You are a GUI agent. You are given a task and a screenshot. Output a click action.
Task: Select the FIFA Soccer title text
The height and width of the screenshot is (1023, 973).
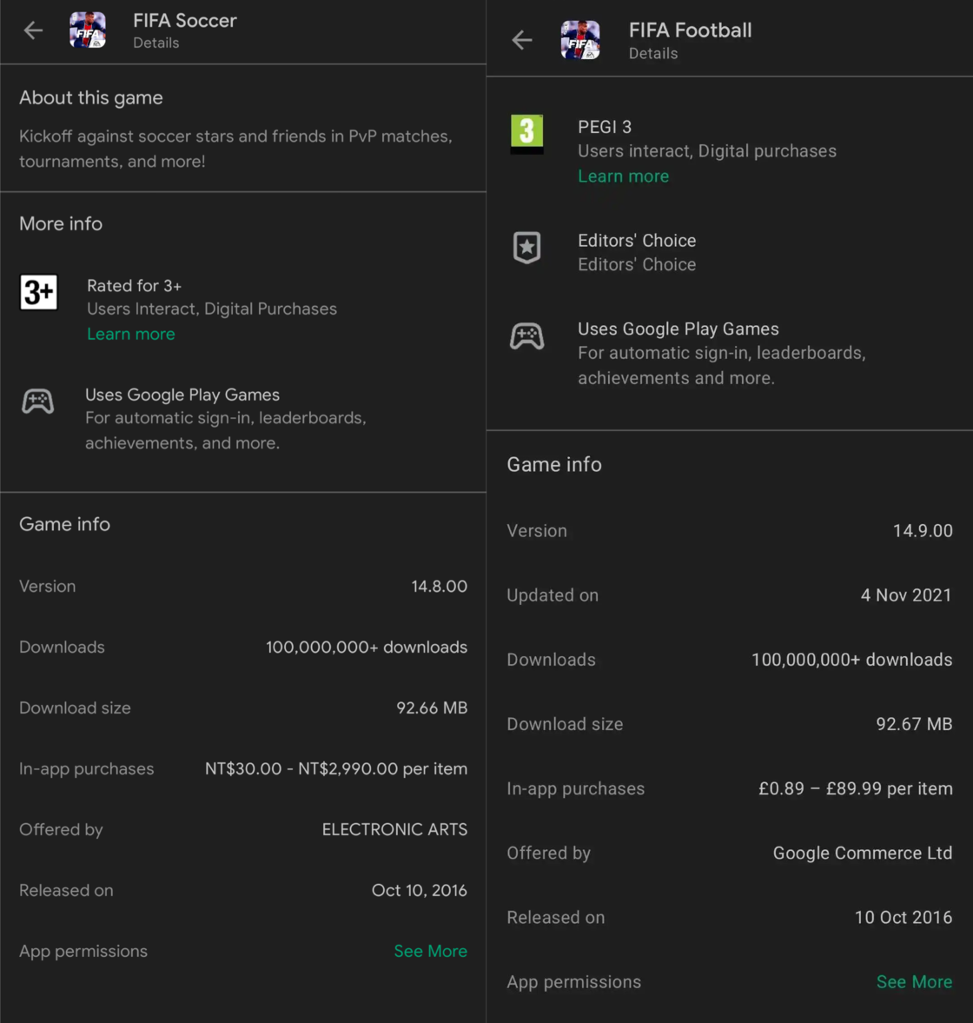pyautogui.click(x=184, y=21)
